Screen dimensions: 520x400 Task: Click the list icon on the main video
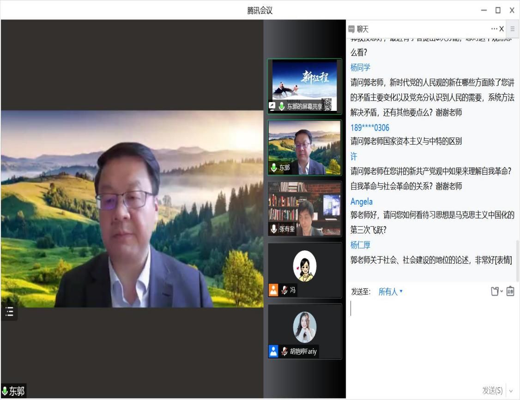point(9,312)
